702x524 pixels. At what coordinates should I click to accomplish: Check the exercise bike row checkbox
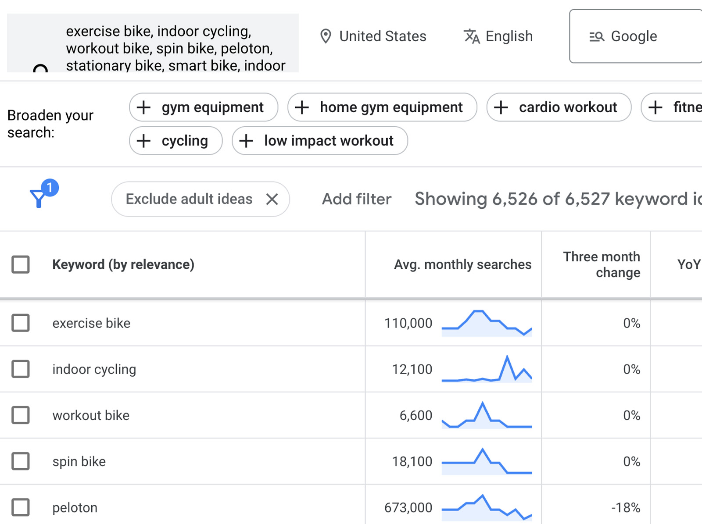(21, 323)
